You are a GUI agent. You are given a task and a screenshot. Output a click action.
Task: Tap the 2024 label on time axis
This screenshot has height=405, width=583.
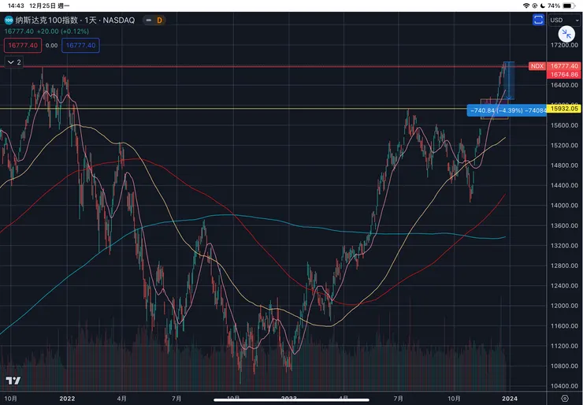[x=510, y=399]
